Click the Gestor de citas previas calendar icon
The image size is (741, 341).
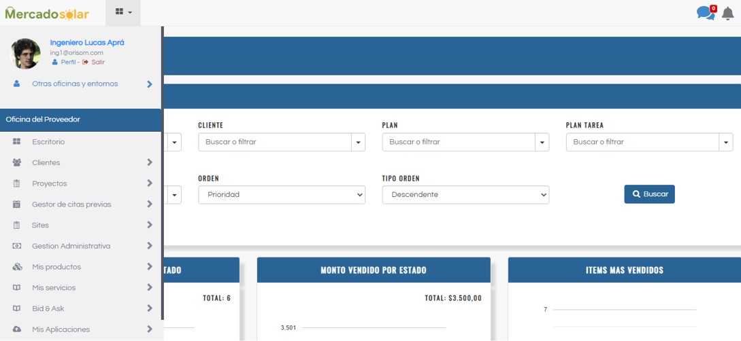pyautogui.click(x=17, y=204)
